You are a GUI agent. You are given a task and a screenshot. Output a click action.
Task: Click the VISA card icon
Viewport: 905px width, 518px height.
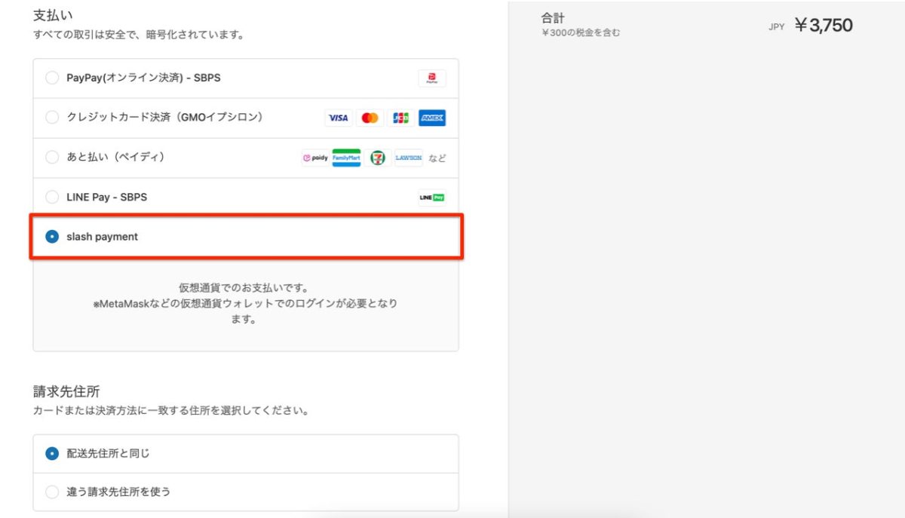(339, 118)
